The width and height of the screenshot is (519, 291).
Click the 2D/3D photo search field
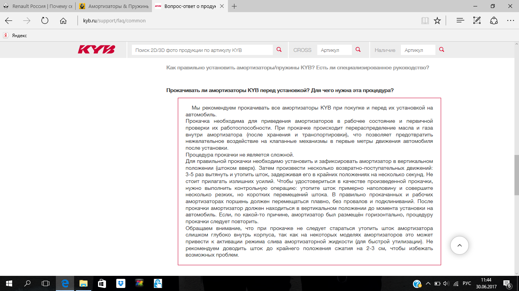tap(202, 50)
